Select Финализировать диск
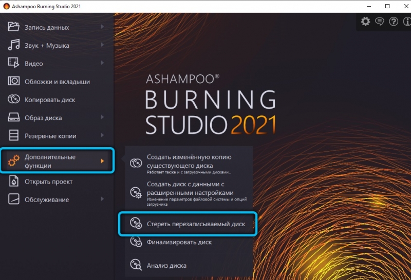 [189, 242]
